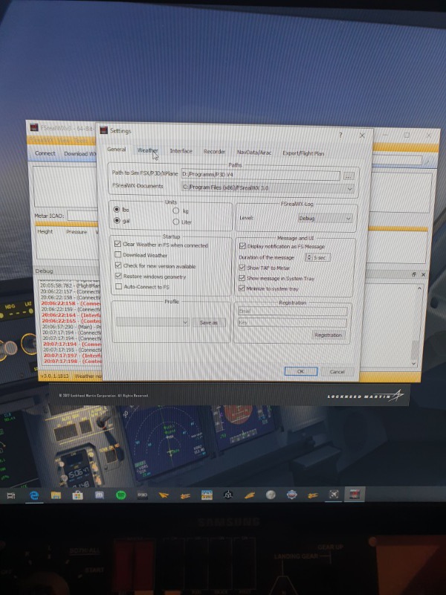446x595 pixels.
Task: Open the Interface settings tab
Action: point(181,151)
